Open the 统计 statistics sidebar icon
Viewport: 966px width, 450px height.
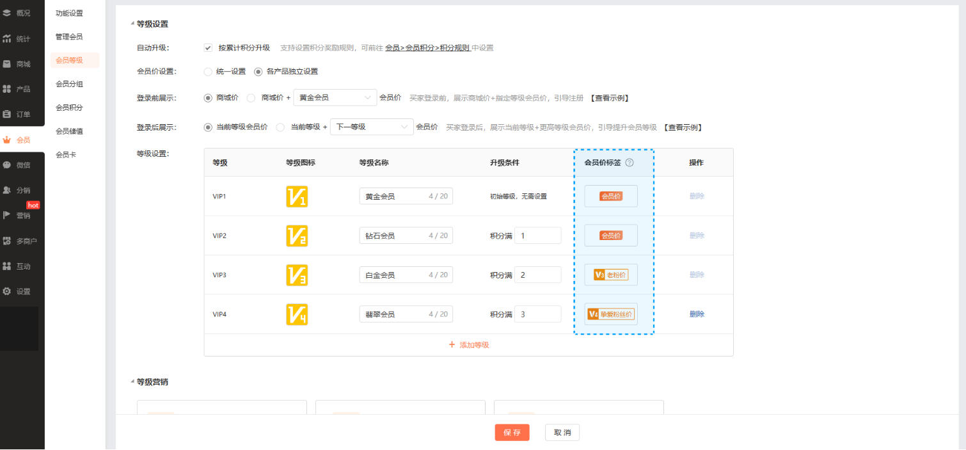click(7, 39)
